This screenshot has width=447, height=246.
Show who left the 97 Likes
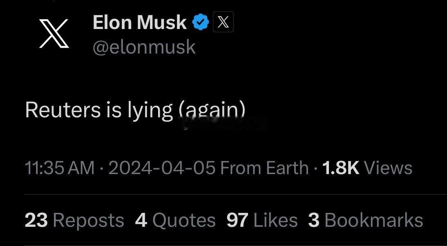(x=262, y=221)
